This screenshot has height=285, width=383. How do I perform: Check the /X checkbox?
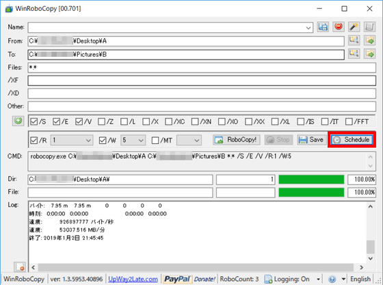(146, 121)
